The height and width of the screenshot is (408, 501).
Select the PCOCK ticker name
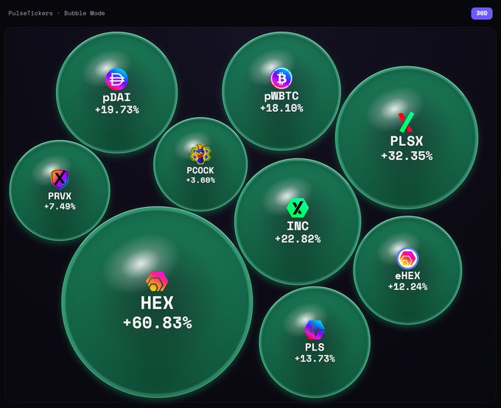[200, 170]
